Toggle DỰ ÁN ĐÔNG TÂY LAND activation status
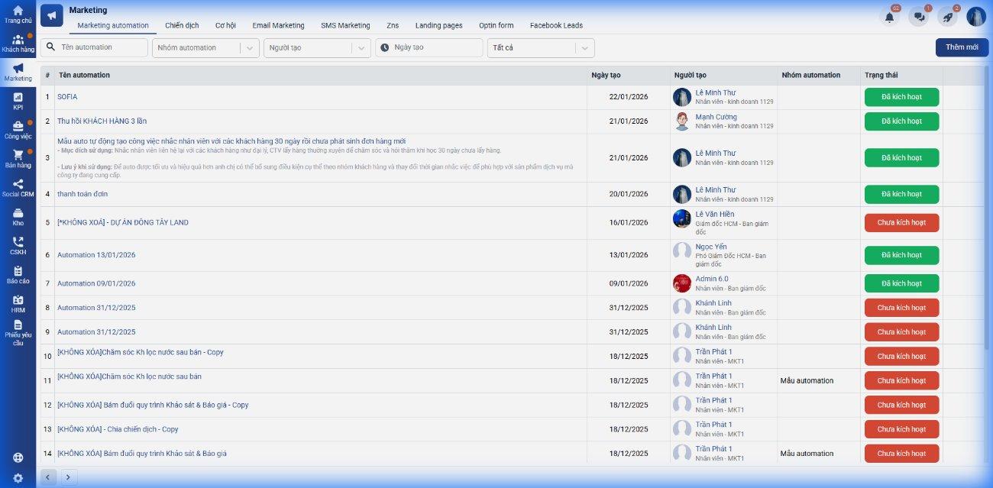 pos(901,223)
